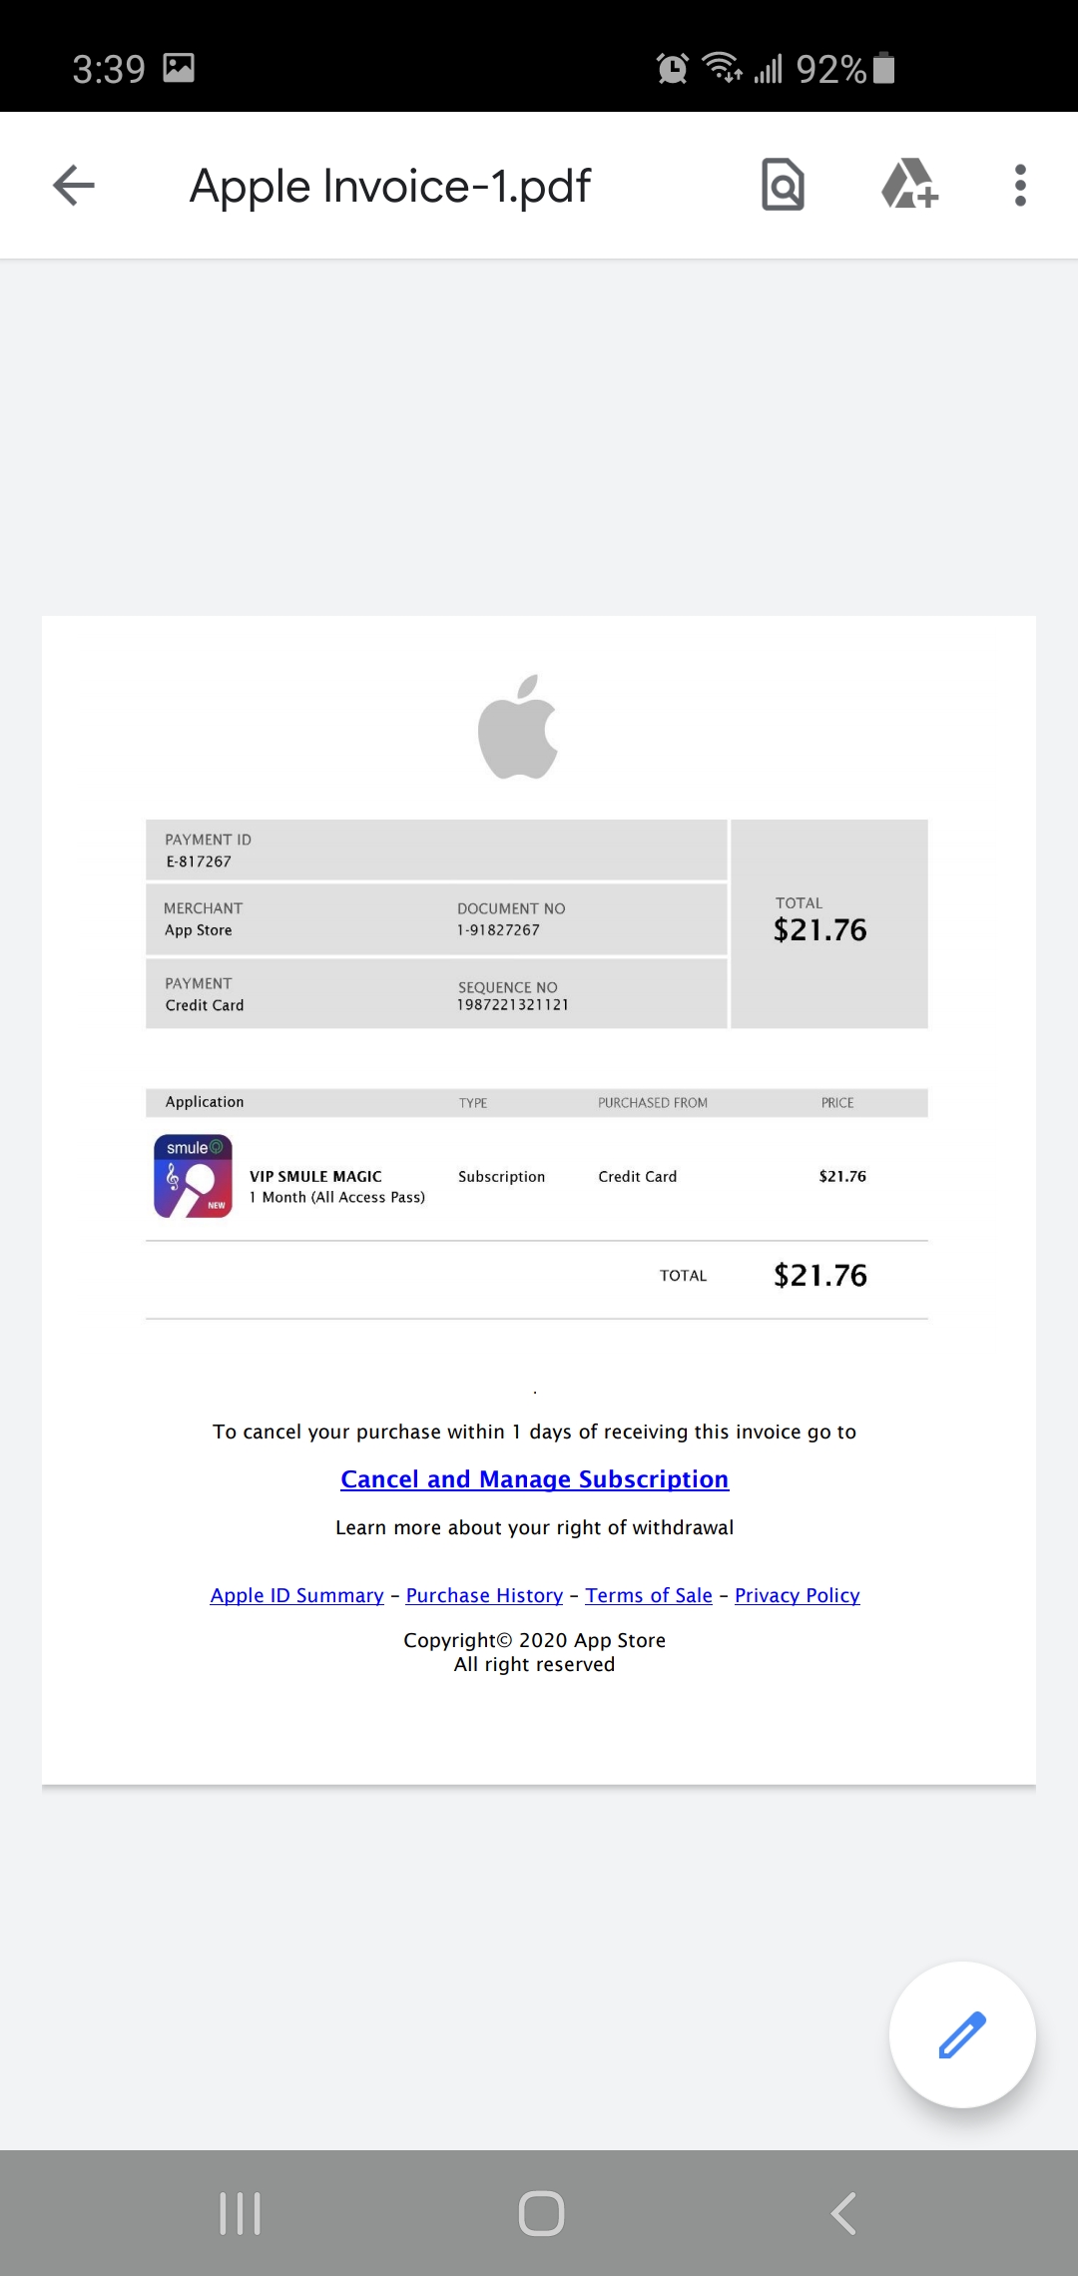Open the Apple ID Summary link
The width and height of the screenshot is (1078, 2276).
coord(296,1595)
